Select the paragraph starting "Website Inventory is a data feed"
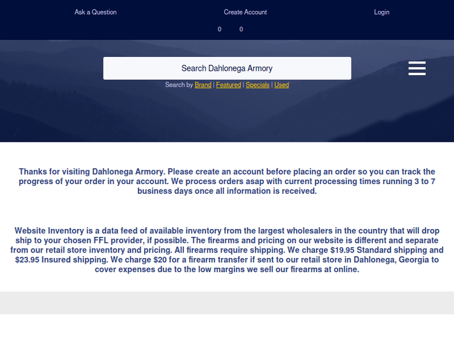This screenshot has height=341, width=454. [x=227, y=250]
